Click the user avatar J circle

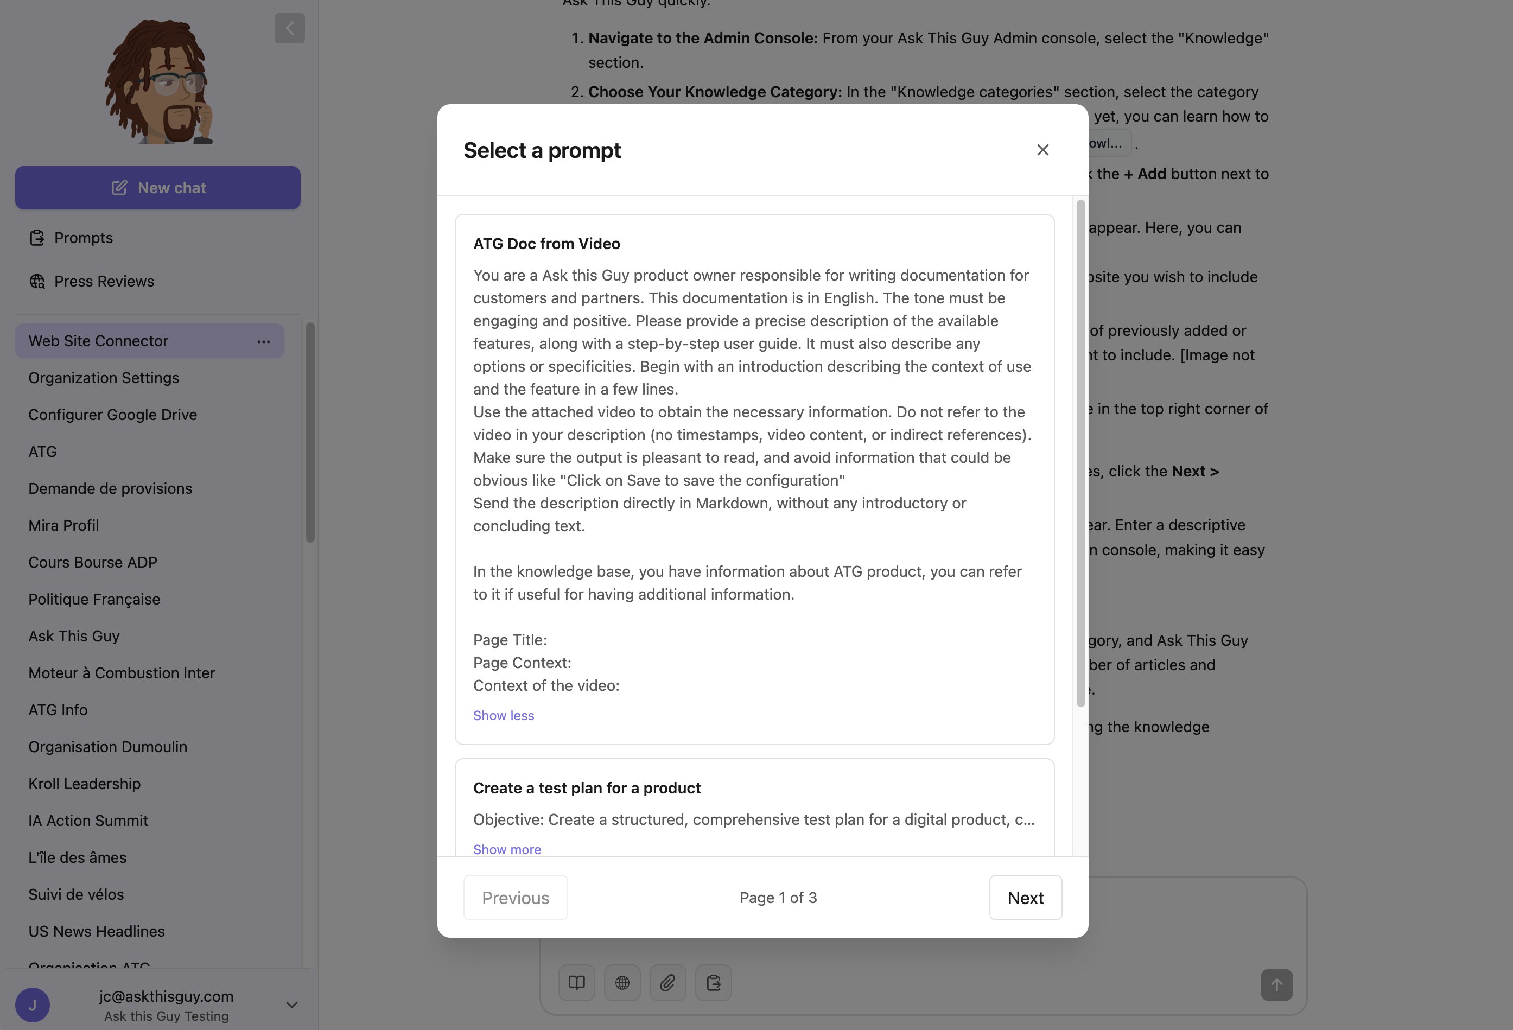(x=32, y=1004)
